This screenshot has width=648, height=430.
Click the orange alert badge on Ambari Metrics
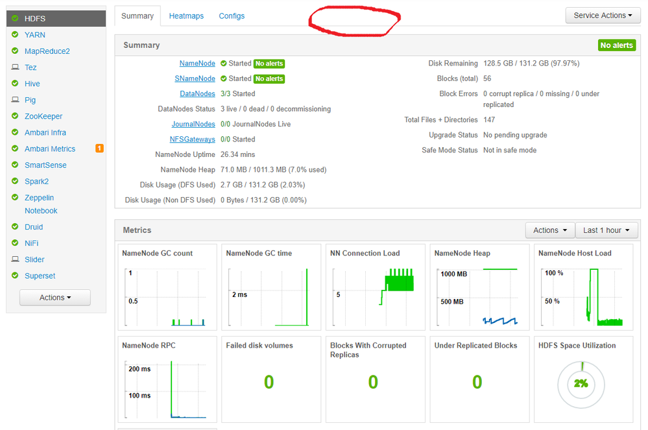click(x=99, y=149)
